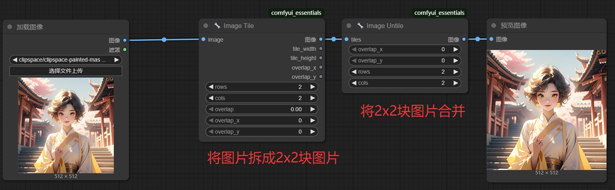
Task: Click the overlap 0.00 slider field
Action: (261, 109)
